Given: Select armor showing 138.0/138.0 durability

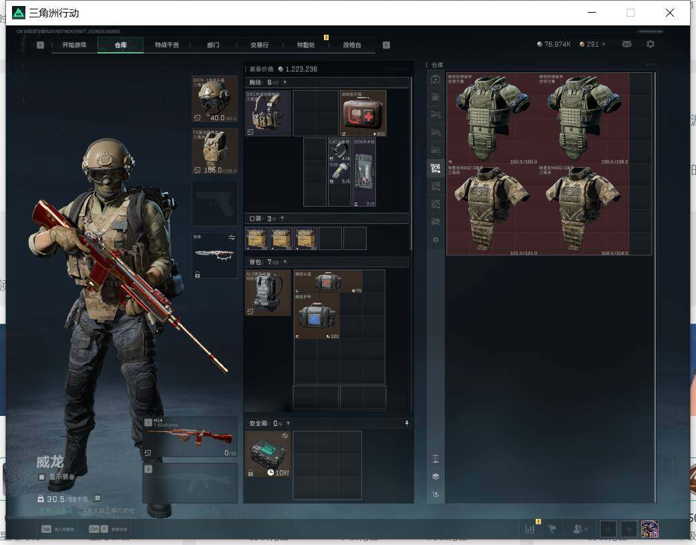Looking at the screenshot, I should tap(583, 119).
